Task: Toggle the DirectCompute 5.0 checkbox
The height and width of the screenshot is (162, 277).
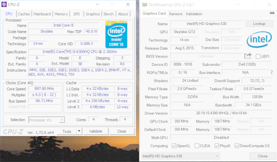Action: click(x=237, y=146)
